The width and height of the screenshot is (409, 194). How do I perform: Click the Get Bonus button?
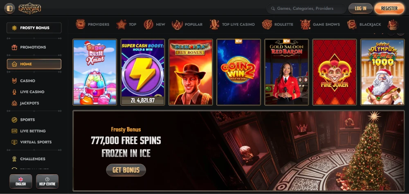click(x=126, y=170)
